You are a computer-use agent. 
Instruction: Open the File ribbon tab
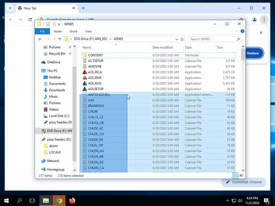(42, 31)
